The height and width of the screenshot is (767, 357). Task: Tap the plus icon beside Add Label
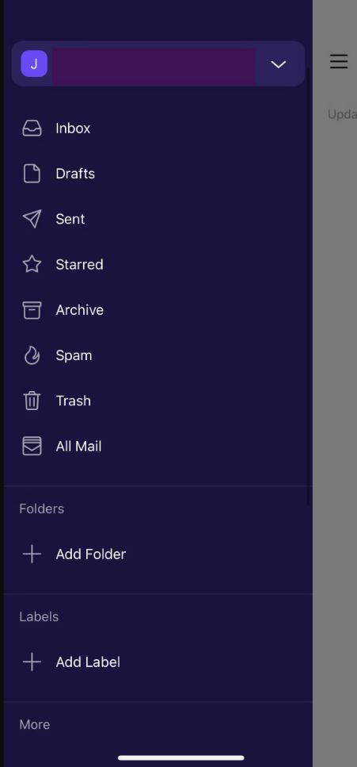(32, 662)
